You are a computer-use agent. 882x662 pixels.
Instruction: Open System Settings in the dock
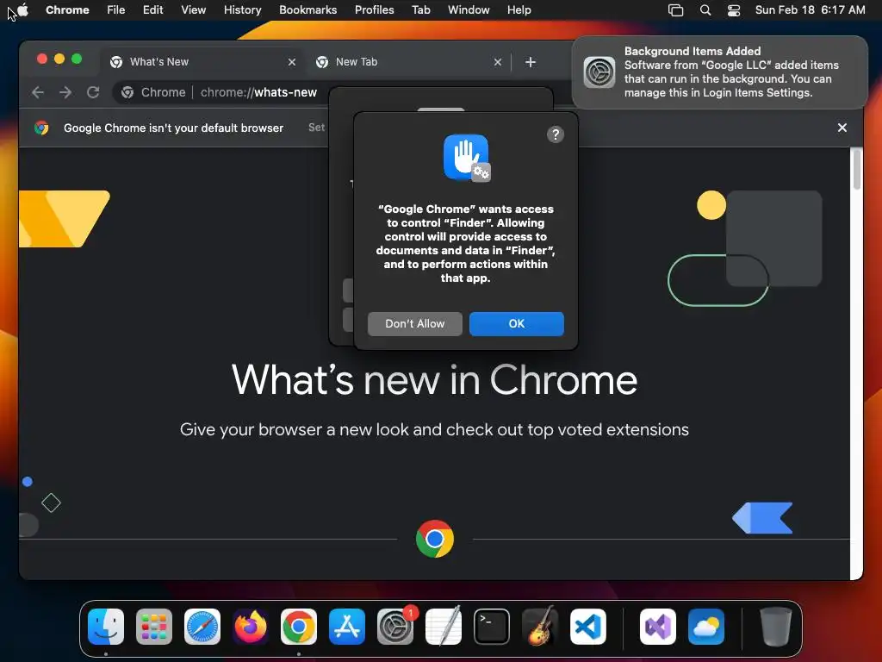pos(395,627)
